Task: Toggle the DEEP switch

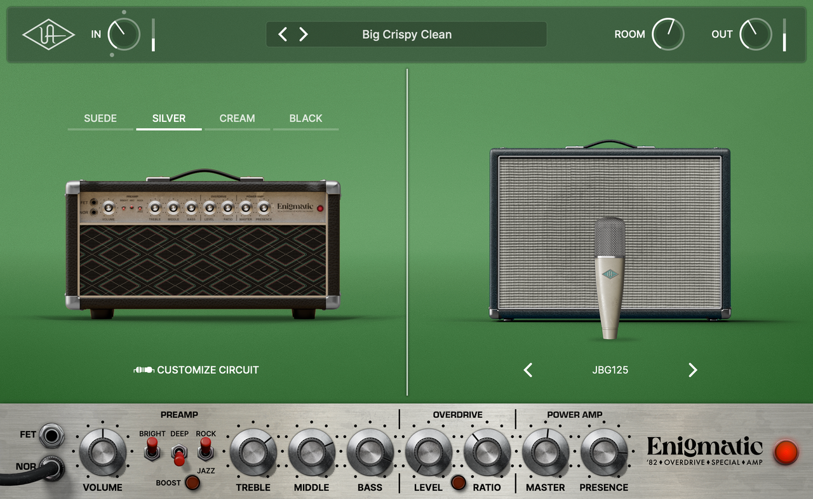Action: point(179,455)
